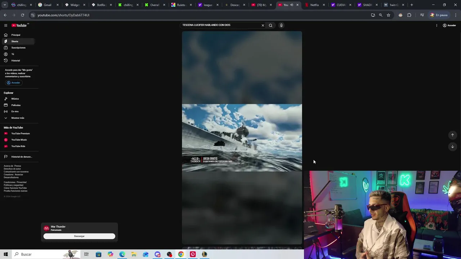The width and height of the screenshot is (461, 259).
Task: Open YouTube settings three-dot menu
Action: coord(437,25)
